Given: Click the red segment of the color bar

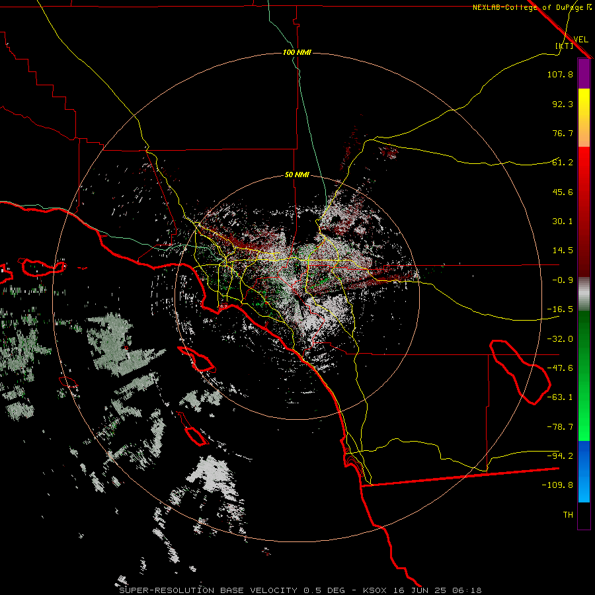Looking at the screenshot, I should (584, 212).
